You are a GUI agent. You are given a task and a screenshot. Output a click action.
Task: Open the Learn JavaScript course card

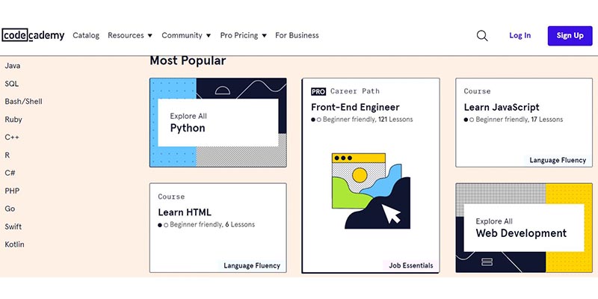[524, 123]
